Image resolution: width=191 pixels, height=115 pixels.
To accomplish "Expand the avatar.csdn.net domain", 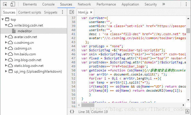I will (x=6, y=37).
